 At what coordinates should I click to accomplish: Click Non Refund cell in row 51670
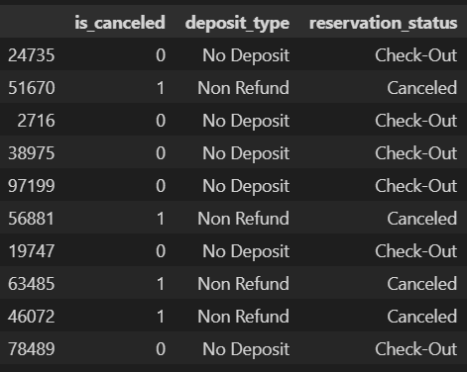click(244, 88)
